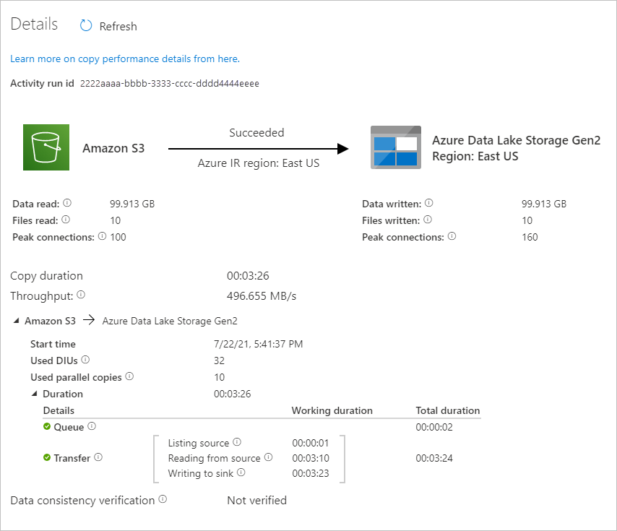Screen dimensions: 617x531
Task: Click the Amazon S3 source icon
Action: (x=46, y=147)
